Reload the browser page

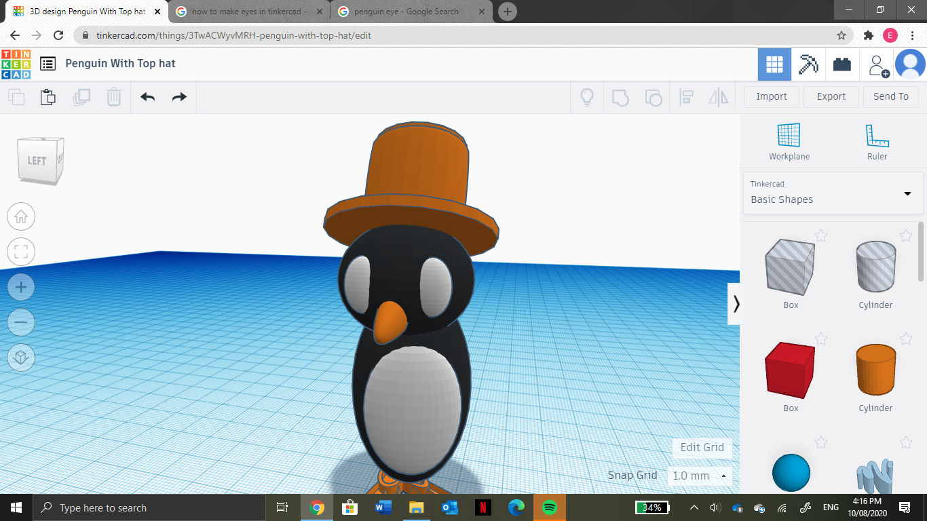click(58, 35)
